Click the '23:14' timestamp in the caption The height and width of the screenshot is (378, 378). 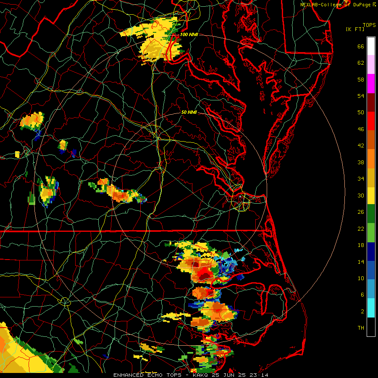259,375
